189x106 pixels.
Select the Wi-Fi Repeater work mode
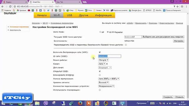pos(108,32)
